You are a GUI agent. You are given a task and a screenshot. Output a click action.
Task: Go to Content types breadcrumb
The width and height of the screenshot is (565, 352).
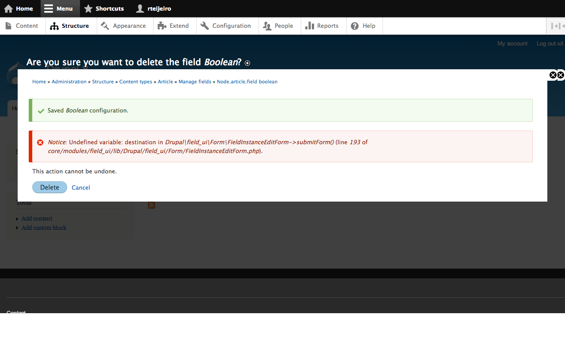pos(136,82)
